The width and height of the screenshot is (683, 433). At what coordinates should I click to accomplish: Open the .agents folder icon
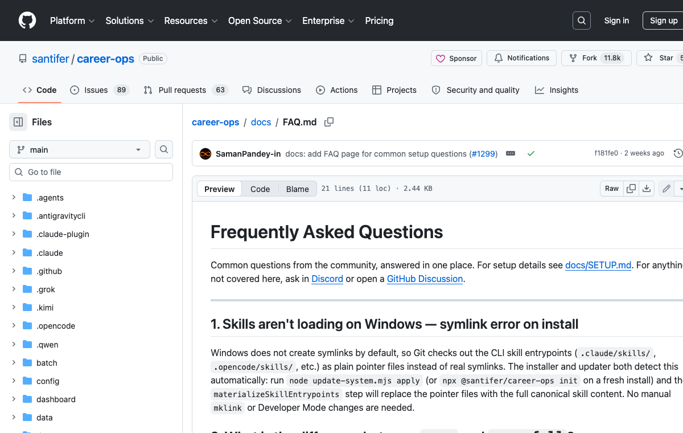click(x=27, y=198)
